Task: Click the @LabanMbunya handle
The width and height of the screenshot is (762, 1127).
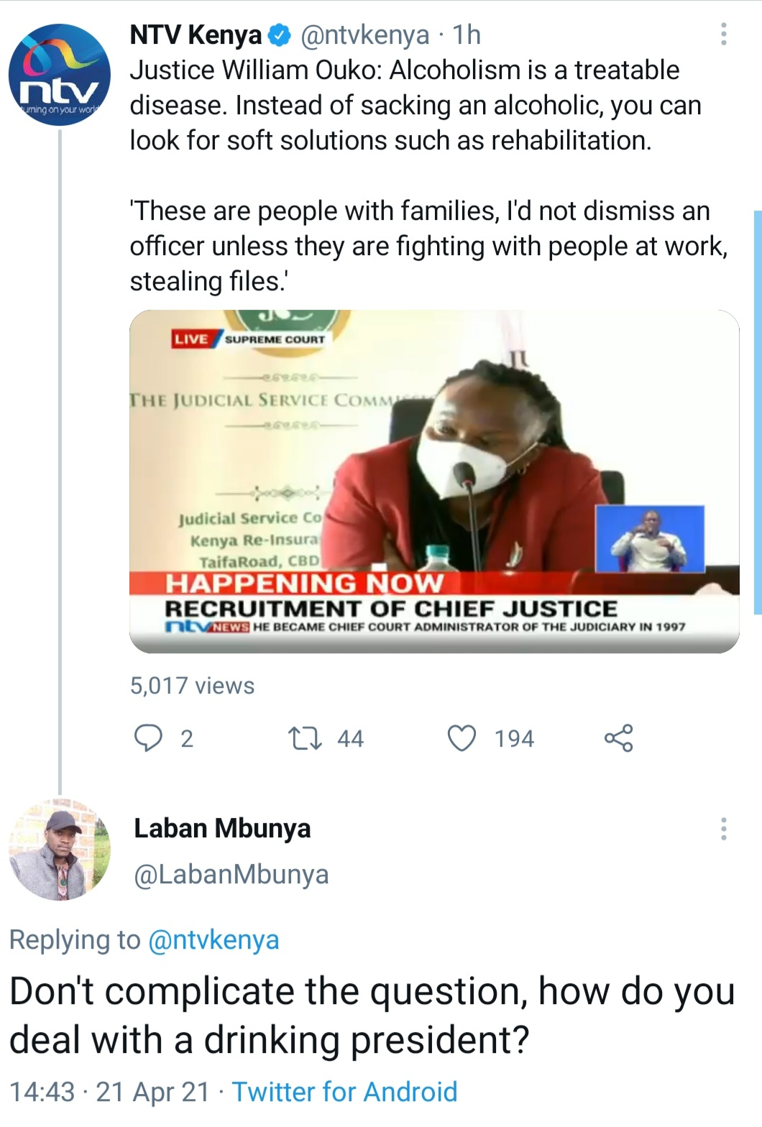Action: 231,874
